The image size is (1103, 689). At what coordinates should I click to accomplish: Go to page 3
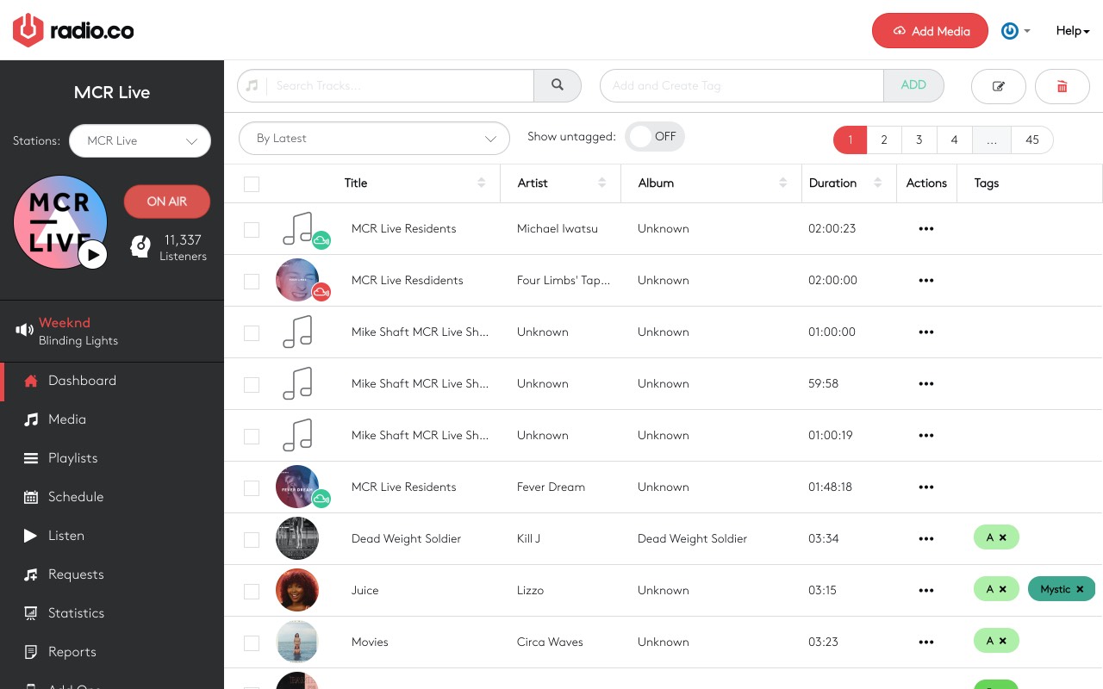click(919, 140)
